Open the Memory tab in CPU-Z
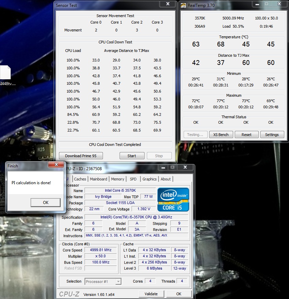289x299 pixels. click(118, 179)
